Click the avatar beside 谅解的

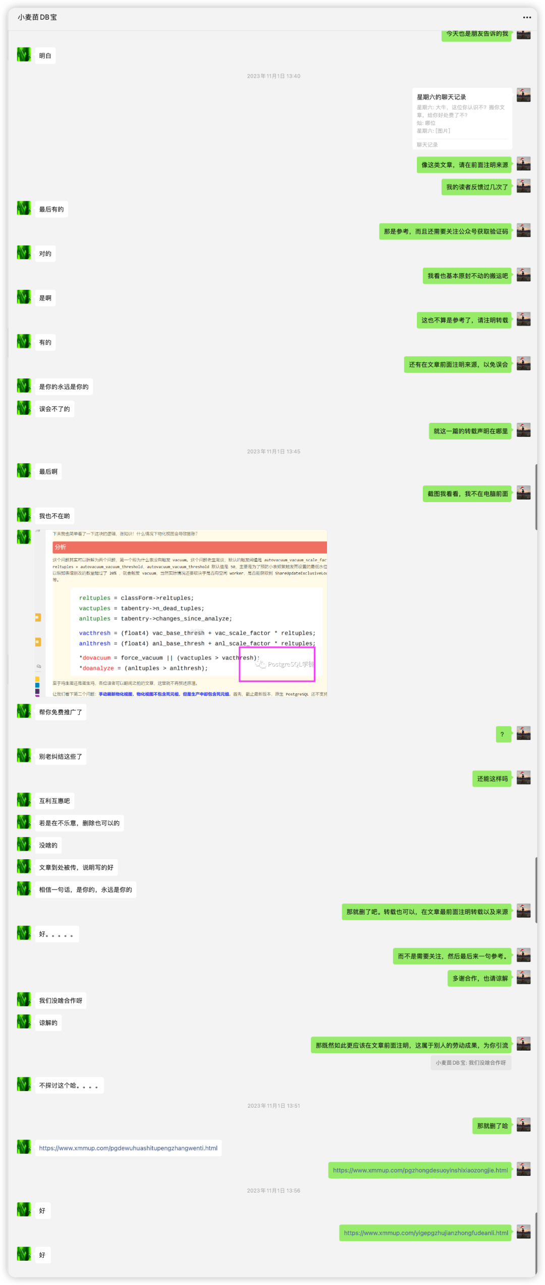(x=24, y=1022)
